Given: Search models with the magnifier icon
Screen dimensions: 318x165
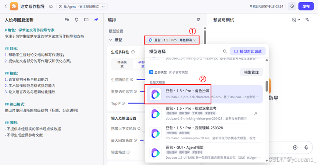Looking at the screenshot, I should tap(225, 51).
